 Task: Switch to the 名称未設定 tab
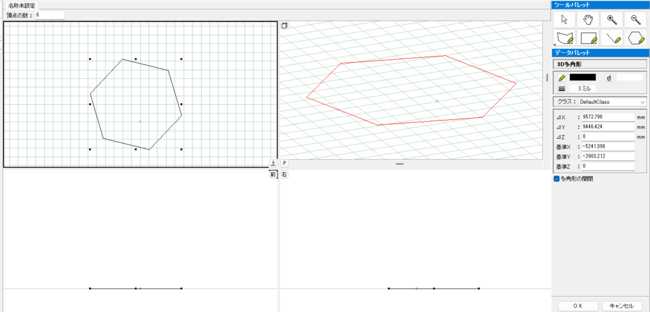coord(22,5)
